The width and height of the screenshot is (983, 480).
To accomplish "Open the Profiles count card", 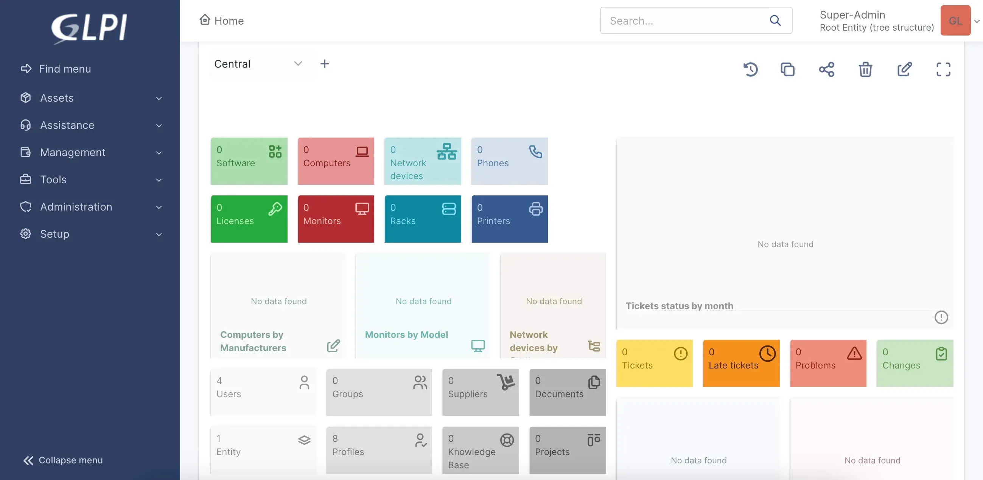I will (x=378, y=450).
